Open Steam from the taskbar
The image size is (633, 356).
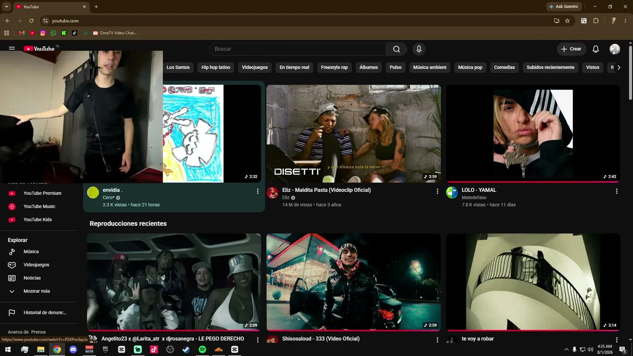(186, 350)
